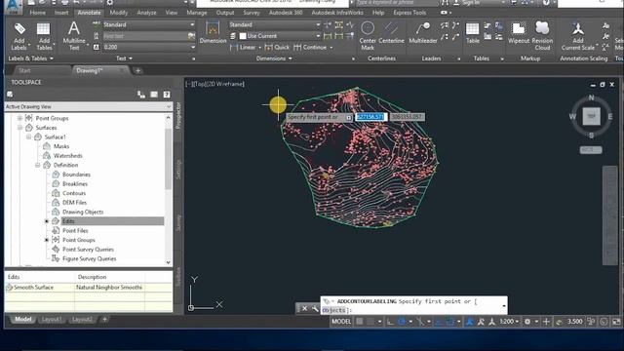Click the Prospector side tab

pyautogui.click(x=178, y=115)
